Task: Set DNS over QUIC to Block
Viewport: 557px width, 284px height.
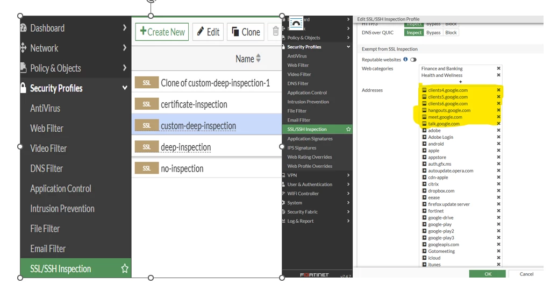Action: tap(451, 32)
